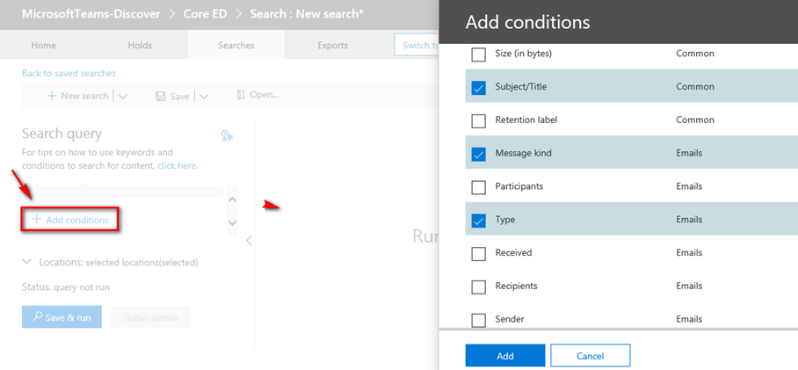Open the click here tips link
Screen dimensions: 798x370
point(178,165)
